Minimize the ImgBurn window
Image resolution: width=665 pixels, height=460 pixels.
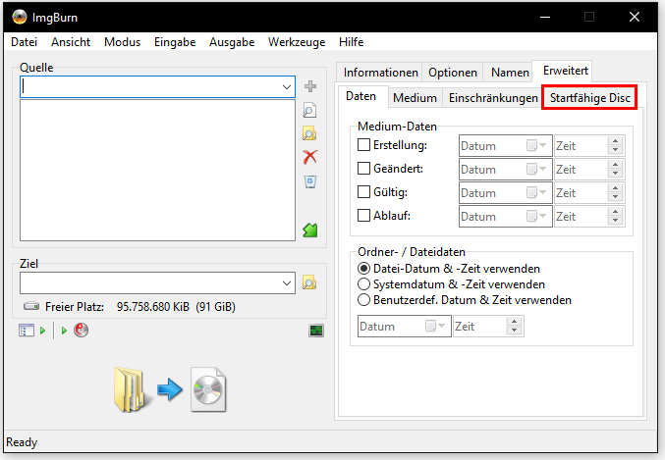[x=545, y=17]
